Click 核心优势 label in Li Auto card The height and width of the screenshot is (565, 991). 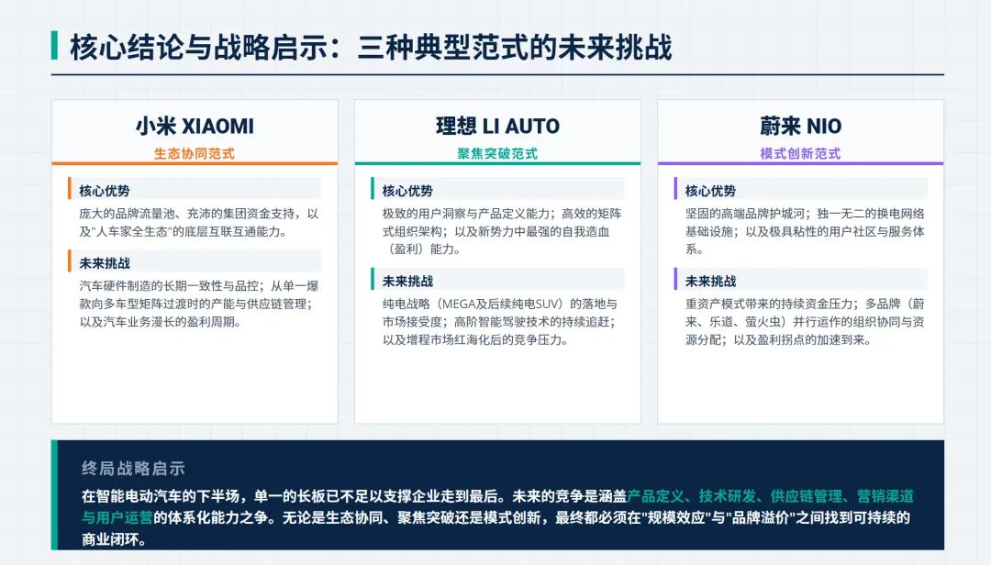click(407, 191)
